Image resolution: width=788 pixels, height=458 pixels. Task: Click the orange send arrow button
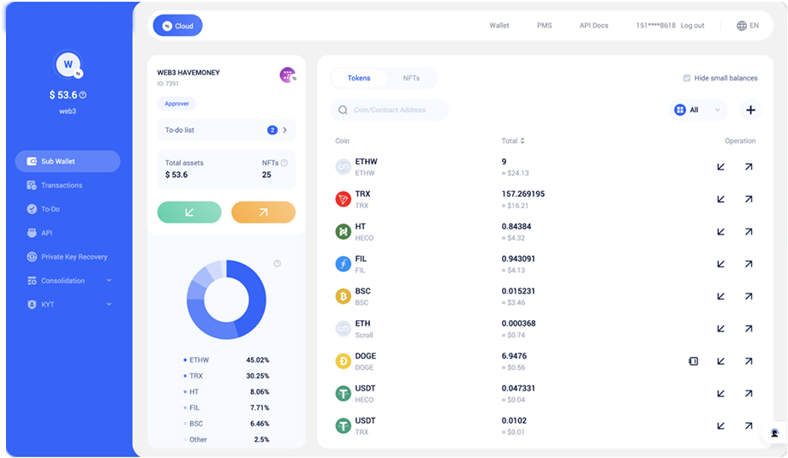tap(263, 212)
